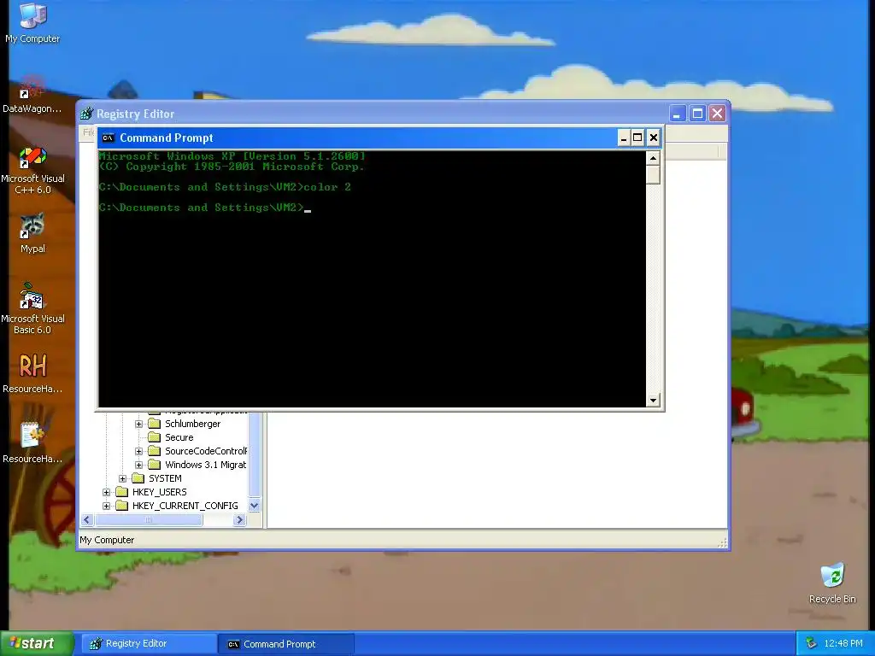Click the registry tree horizontal scrollbar thumb
Screen dimensions: 875x656
149,520
